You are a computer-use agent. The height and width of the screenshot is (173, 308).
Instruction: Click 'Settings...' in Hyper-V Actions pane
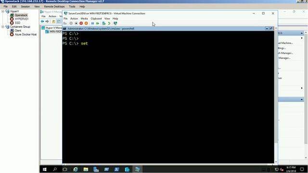282,48
